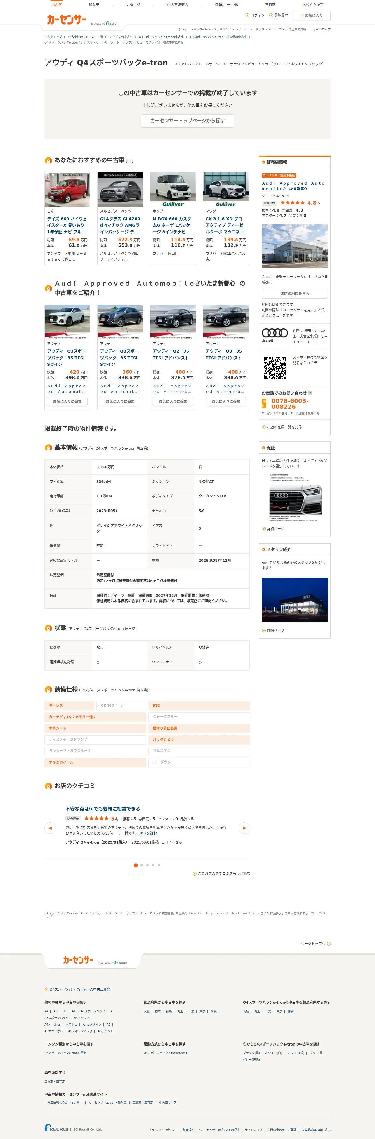Click お店の地図を見る button
The height and width of the screenshot is (1139, 375).
coord(294,294)
